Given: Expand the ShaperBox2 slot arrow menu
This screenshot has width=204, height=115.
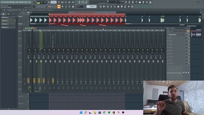Looking at the screenshot, I should pyautogui.click(x=168, y=34).
